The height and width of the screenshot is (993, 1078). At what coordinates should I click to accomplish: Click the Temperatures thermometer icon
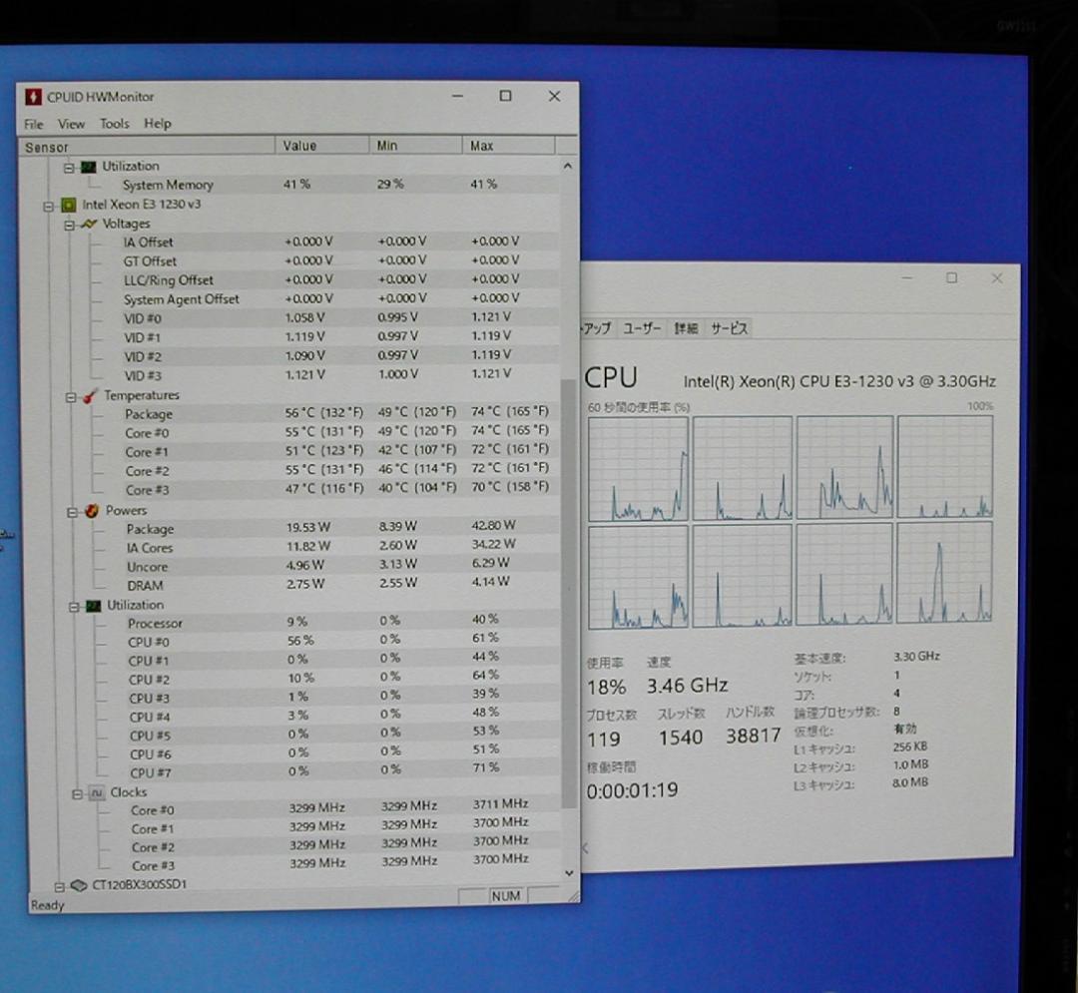90,396
